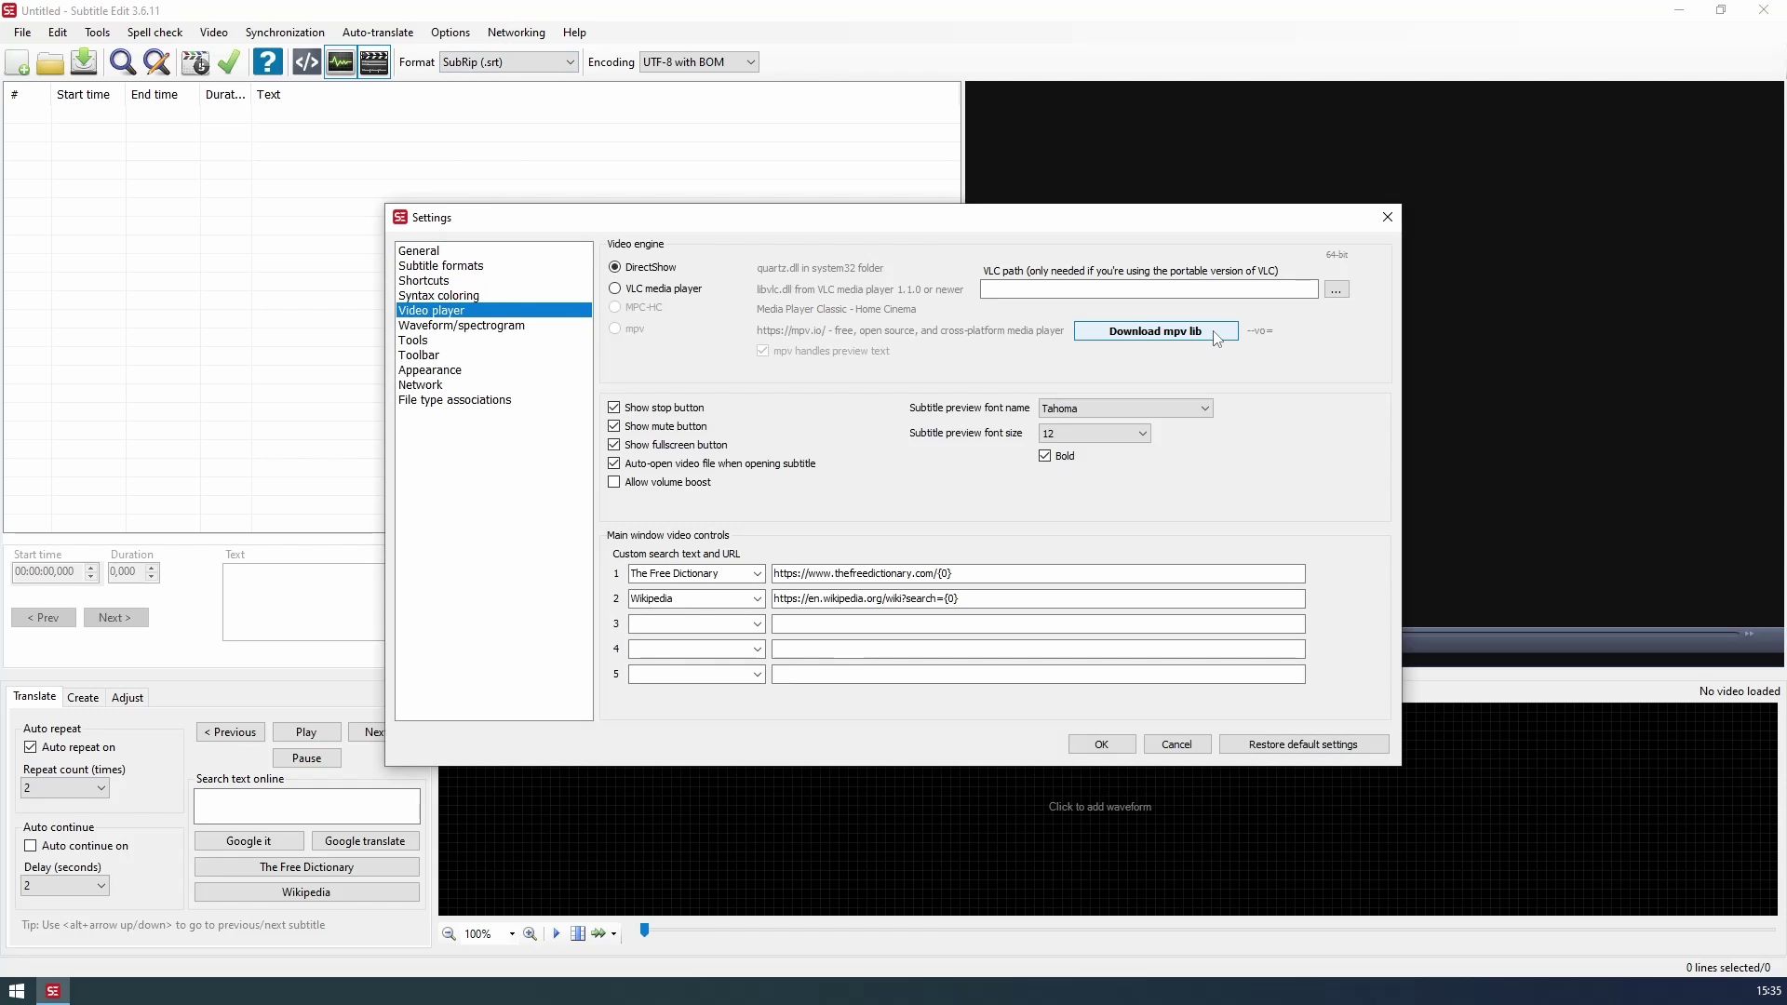Enable Allow volume boost checkbox
The image size is (1787, 1005).
point(614,482)
